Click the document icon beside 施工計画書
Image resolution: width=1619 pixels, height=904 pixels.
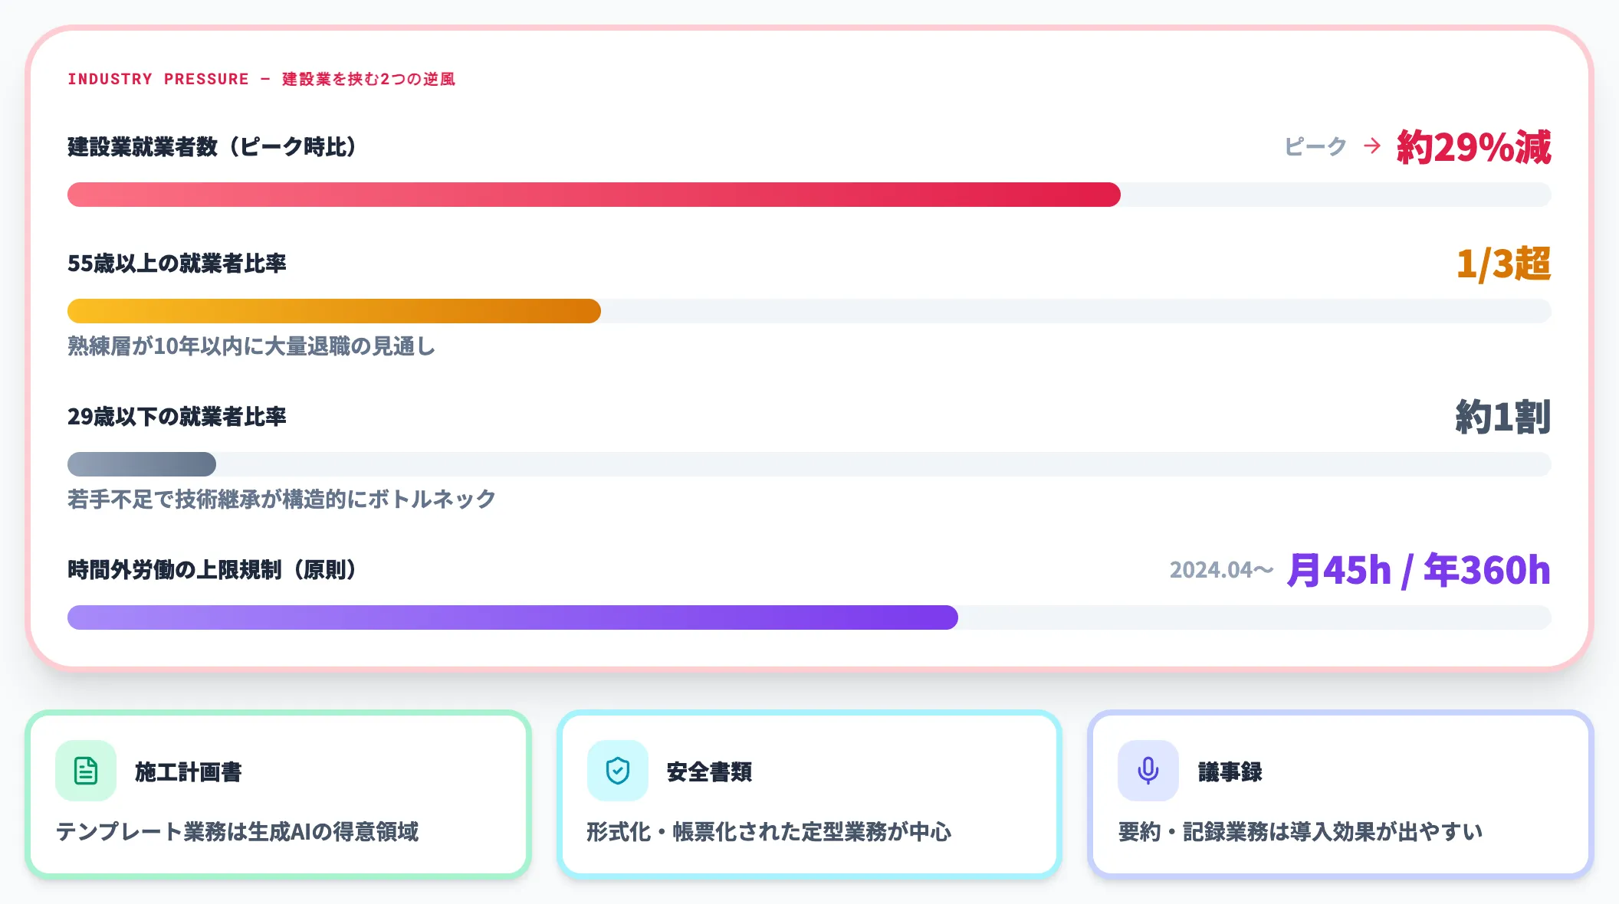coord(86,771)
